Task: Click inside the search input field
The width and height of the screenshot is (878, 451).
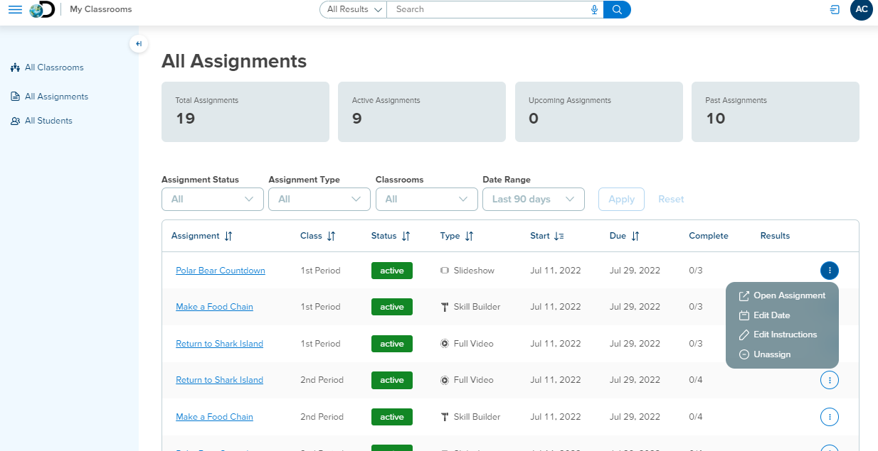Action: pos(491,9)
